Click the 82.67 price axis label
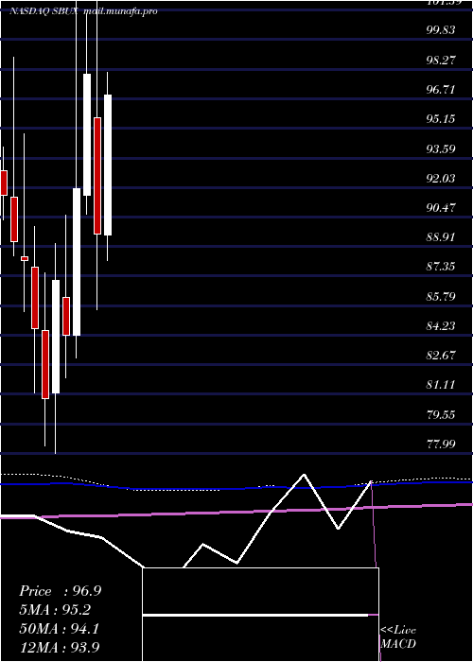The image size is (473, 662). pos(441,356)
